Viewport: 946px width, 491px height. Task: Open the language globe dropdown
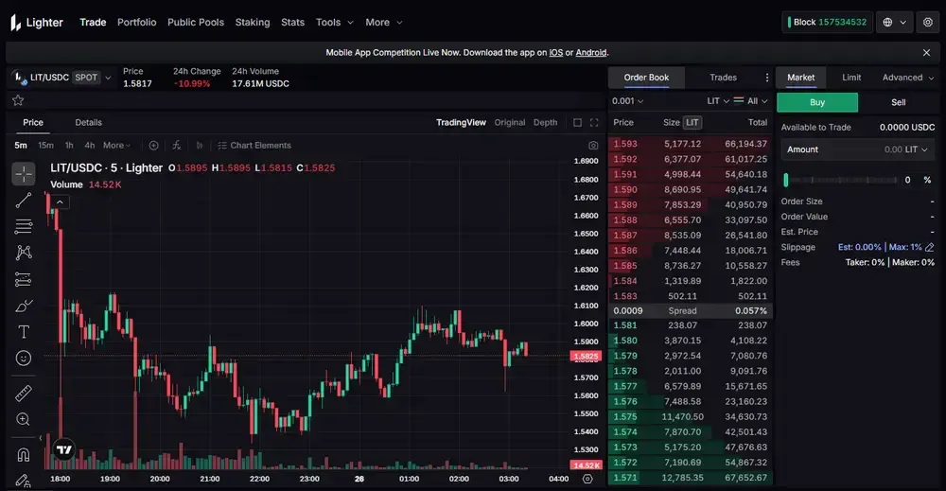(x=894, y=23)
